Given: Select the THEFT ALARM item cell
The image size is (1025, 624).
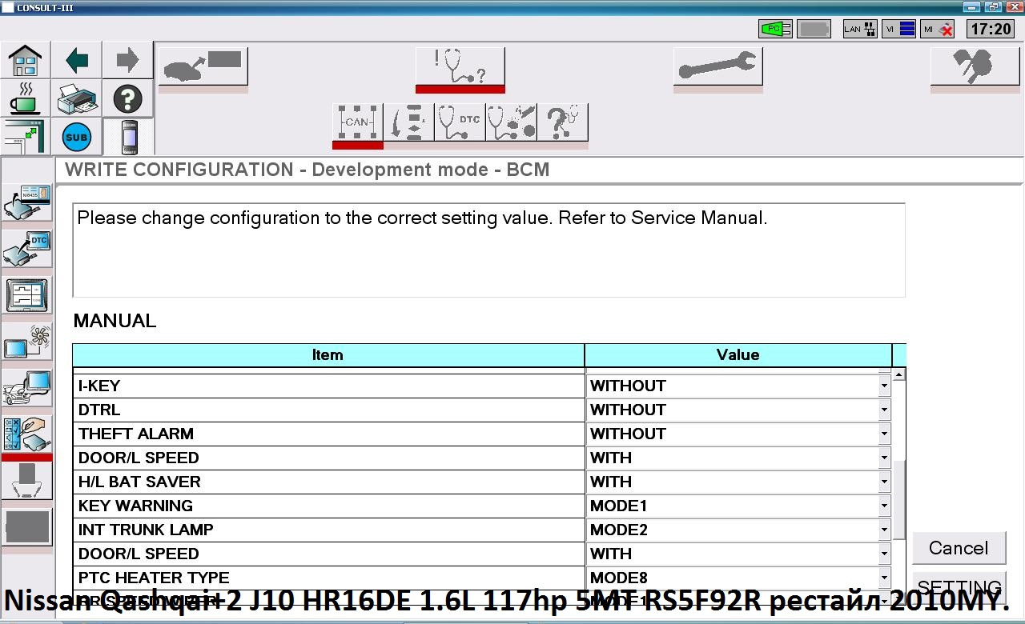Looking at the screenshot, I should coord(328,434).
